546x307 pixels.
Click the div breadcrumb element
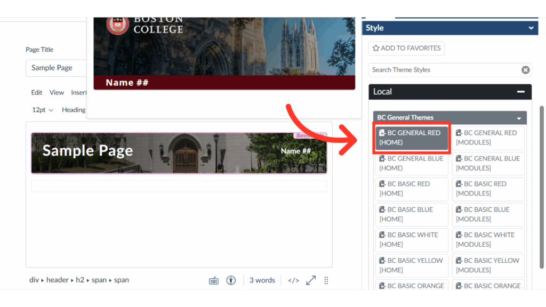pos(34,280)
